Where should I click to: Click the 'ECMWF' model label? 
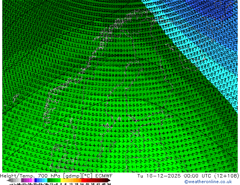[x=104, y=176]
